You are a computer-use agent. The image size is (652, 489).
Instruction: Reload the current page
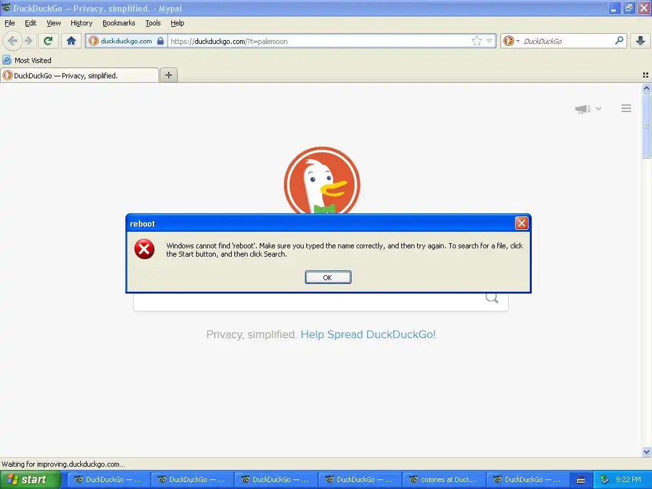click(48, 41)
